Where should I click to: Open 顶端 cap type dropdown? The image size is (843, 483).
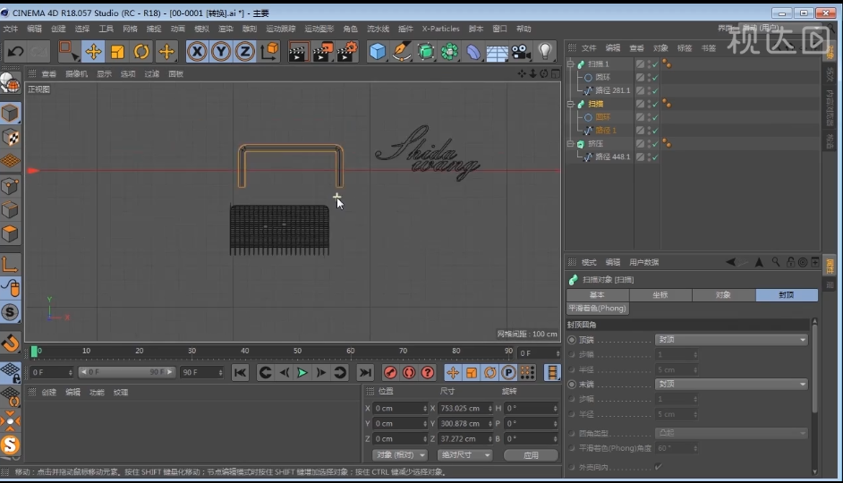(731, 340)
